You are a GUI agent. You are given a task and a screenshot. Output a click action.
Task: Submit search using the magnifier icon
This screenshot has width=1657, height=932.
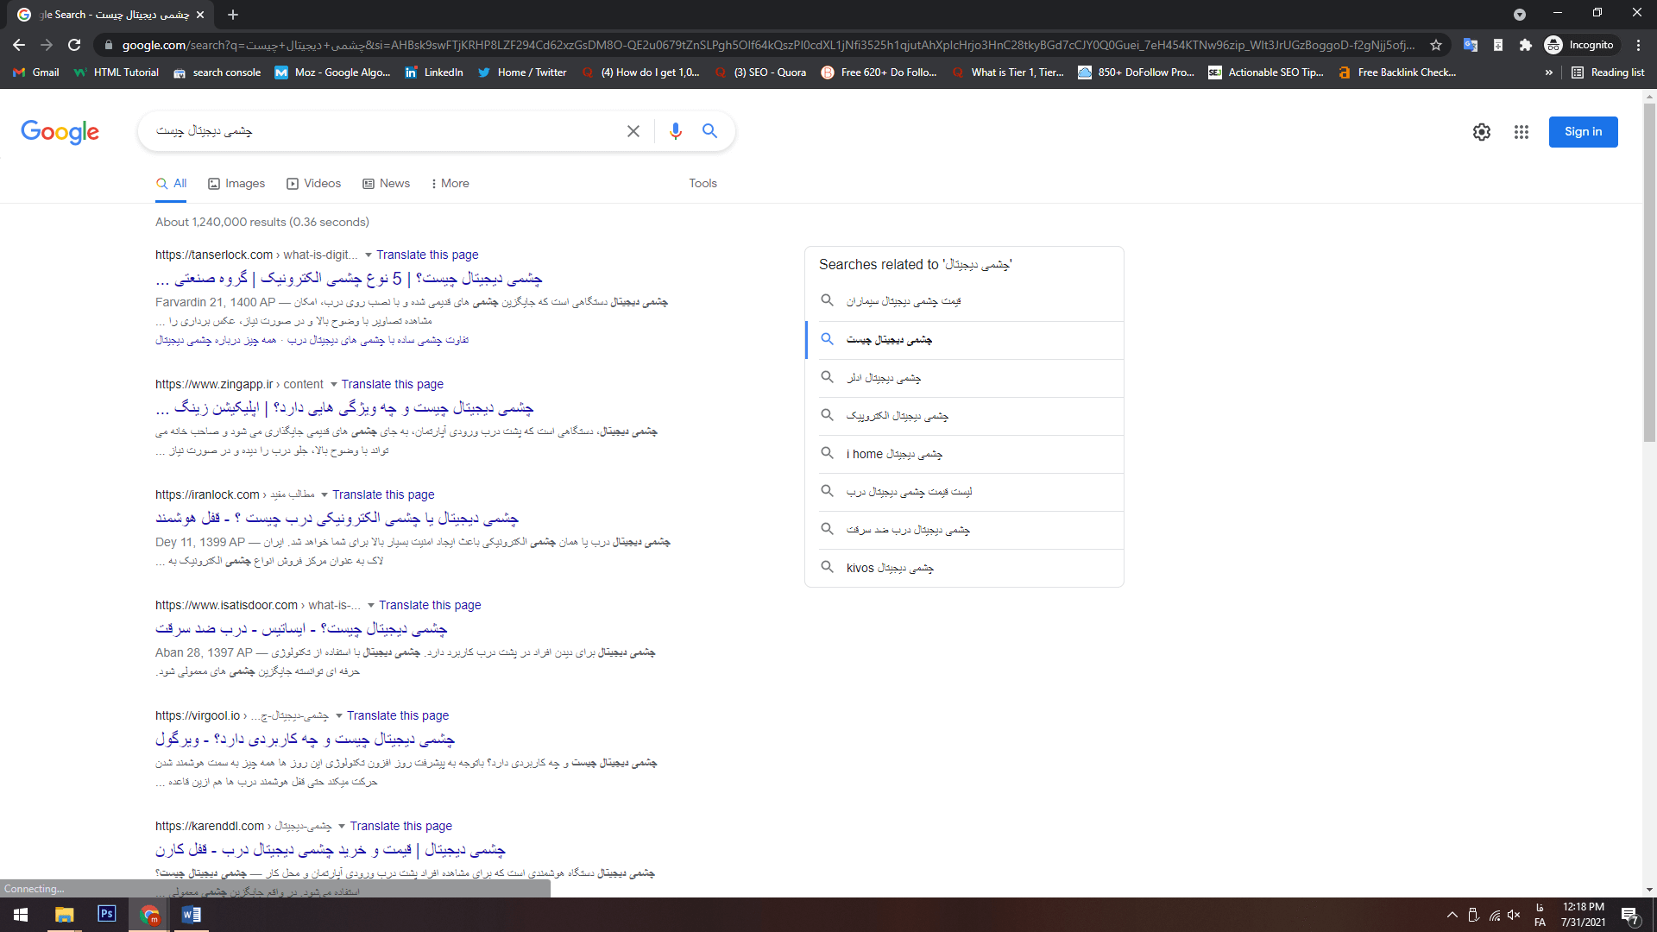709,131
